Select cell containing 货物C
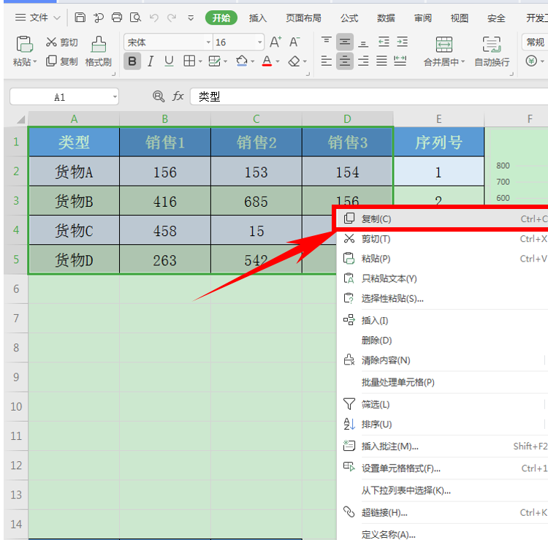Screen dimensions: 548x540 pyautogui.click(x=74, y=230)
